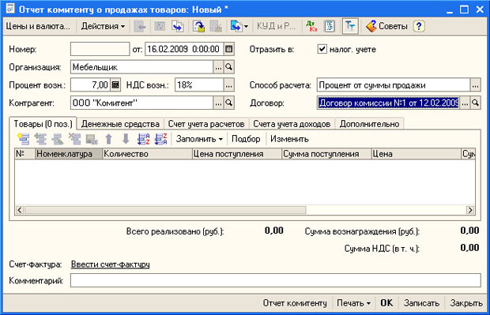Click the add row icon in Товары toolbar

point(24,139)
